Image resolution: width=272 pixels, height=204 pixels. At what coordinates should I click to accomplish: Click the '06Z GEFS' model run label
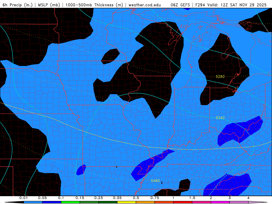[180, 5]
